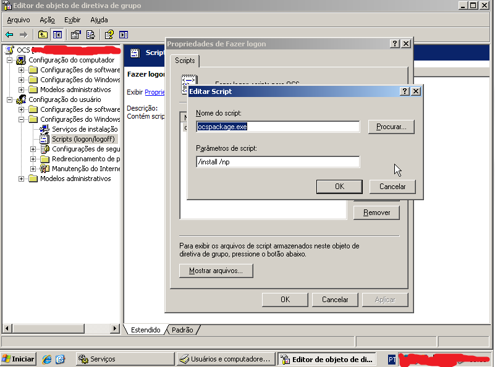
Task: Toggle the Show/Hide console tree toolbar icon
Action: (56, 34)
